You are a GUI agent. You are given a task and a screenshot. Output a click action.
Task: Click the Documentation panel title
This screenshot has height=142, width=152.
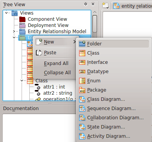tap(21, 109)
